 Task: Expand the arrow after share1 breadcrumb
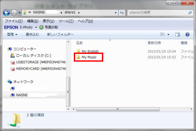(79, 13)
